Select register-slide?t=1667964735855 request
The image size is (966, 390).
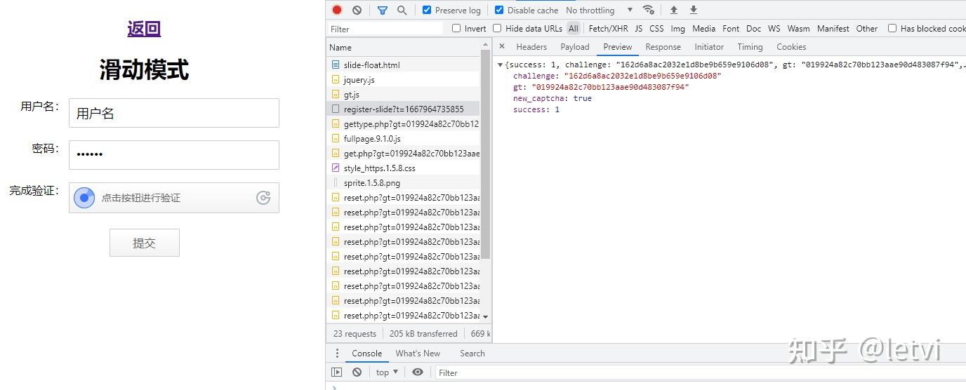(404, 109)
